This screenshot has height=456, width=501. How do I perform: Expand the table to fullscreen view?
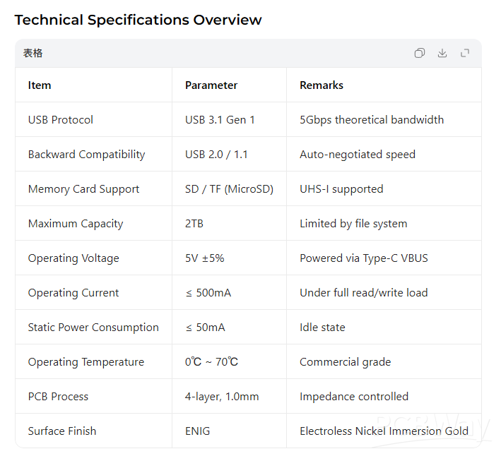click(x=465, y=53)
